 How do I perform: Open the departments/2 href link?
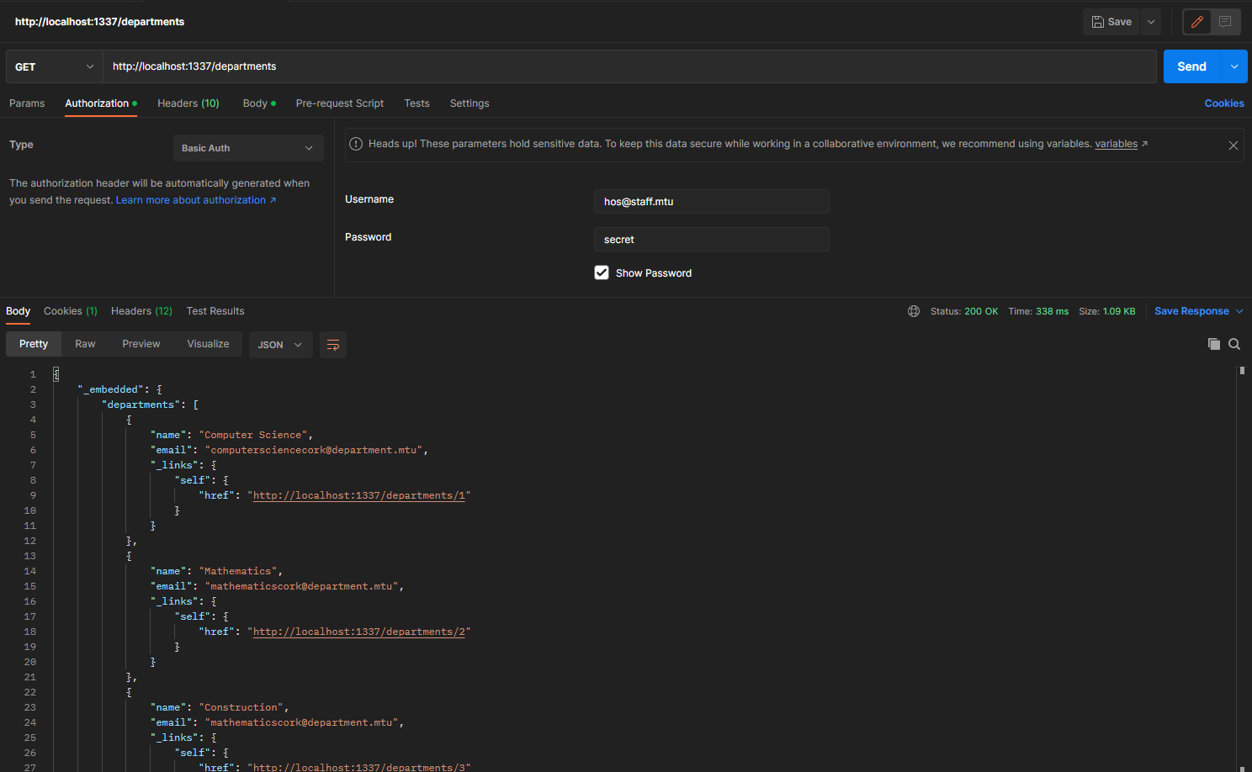(x=358, y=632)
